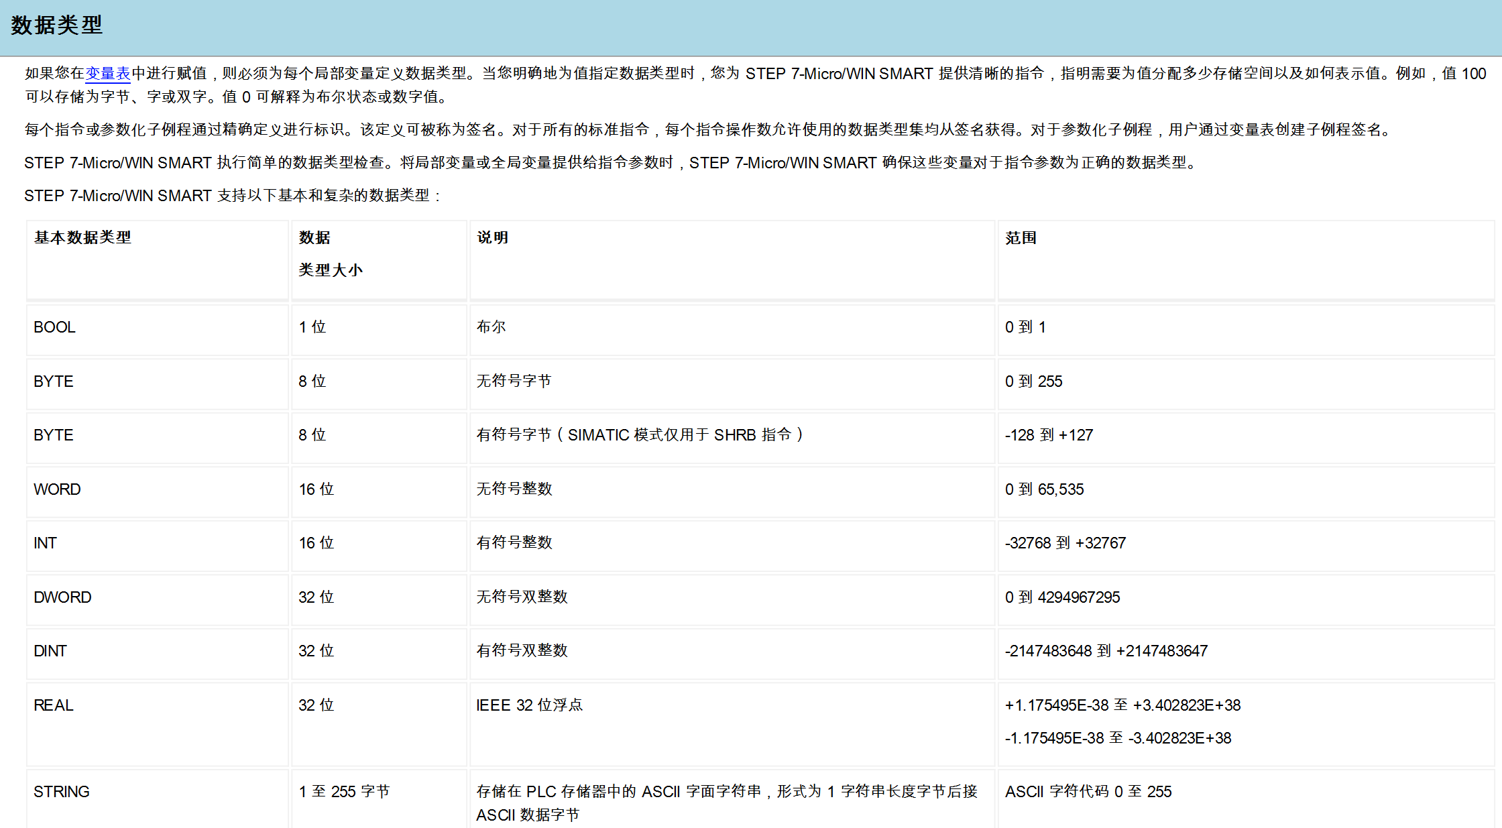Click the STRING data type row
The image size is (1502, 828).
[62, 792]
